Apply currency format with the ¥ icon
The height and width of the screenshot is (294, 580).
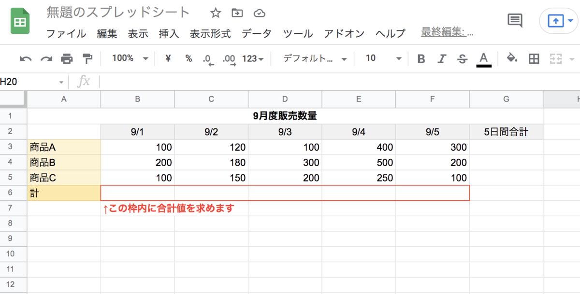click(167, 58)
